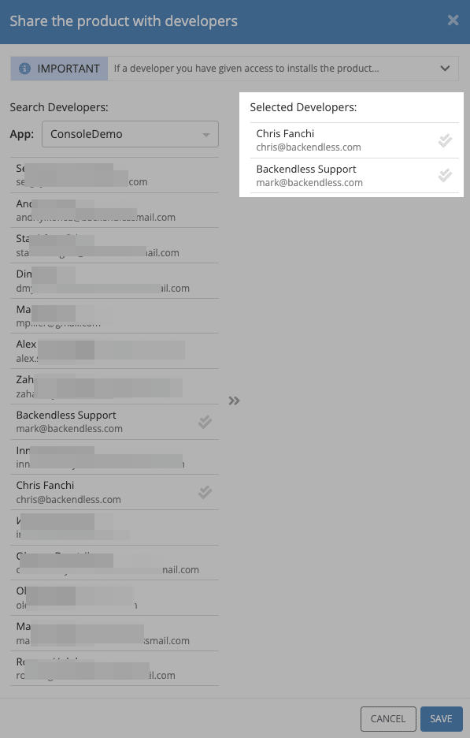470x738 pixels.
Task: Select developer starting with Alex
Action: [x=114, y=351]
